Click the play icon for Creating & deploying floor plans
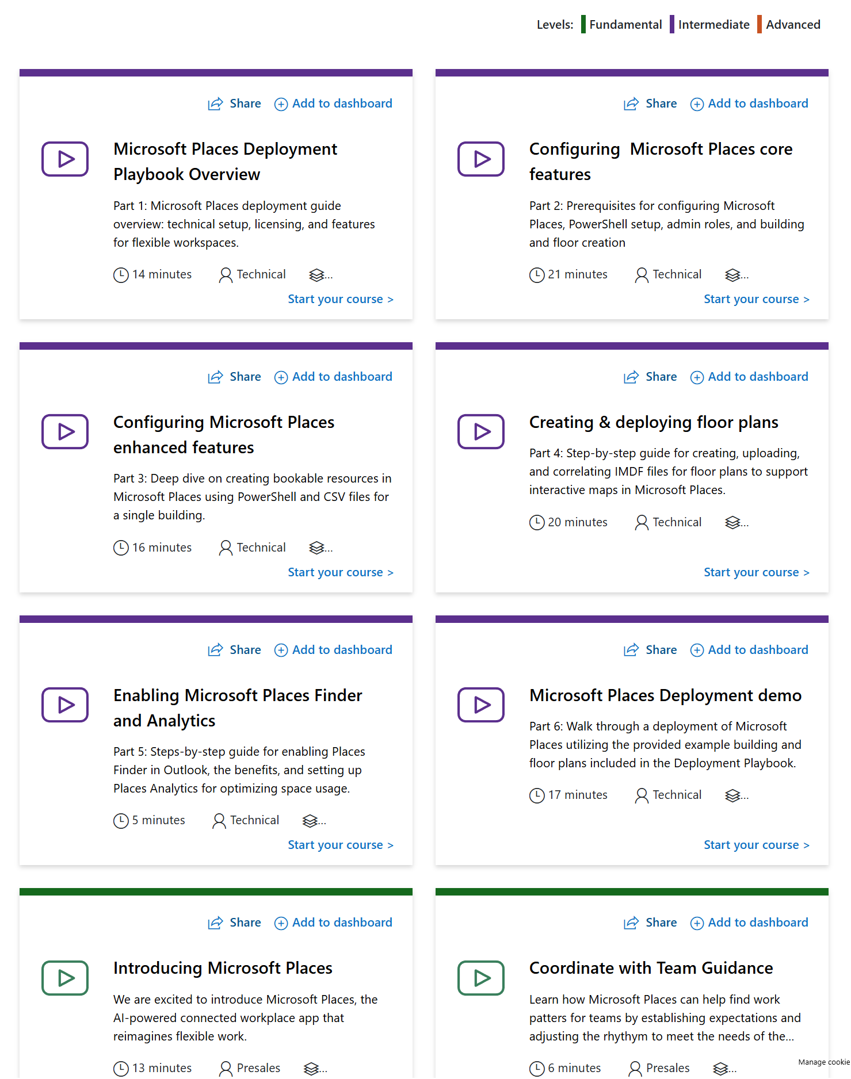The width and height of the screenshot is (851, 1079). tap(480, 431)
